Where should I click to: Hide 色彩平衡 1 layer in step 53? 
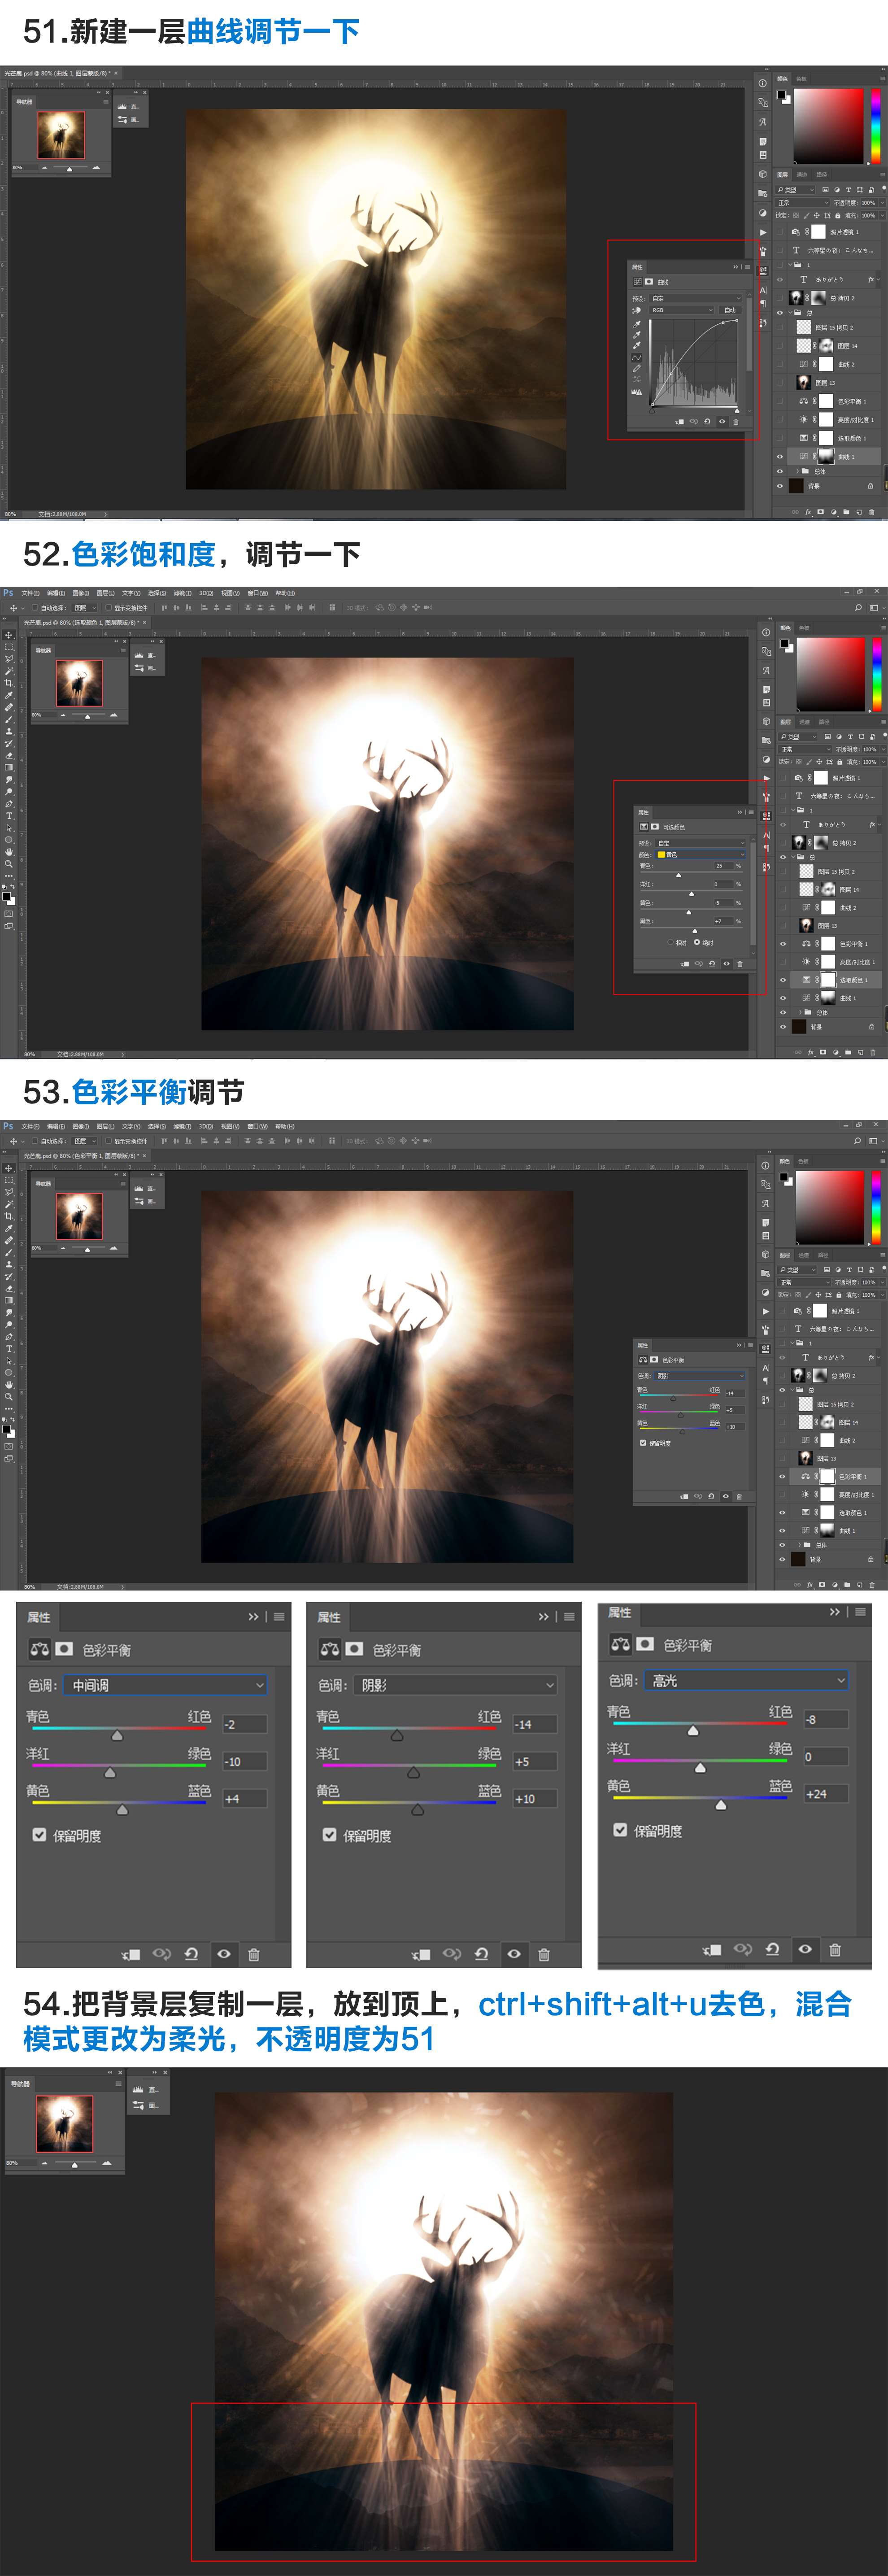coord(782,1476)
